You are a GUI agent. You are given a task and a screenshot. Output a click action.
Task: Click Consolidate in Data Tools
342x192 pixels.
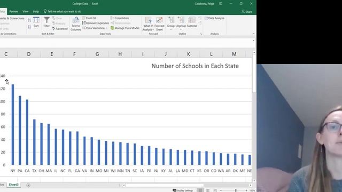click(120, 18)
